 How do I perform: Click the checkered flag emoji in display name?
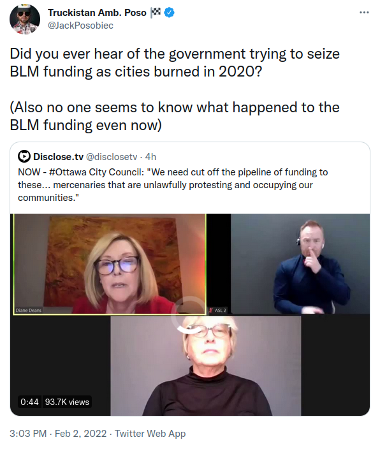tap(156, 13)
